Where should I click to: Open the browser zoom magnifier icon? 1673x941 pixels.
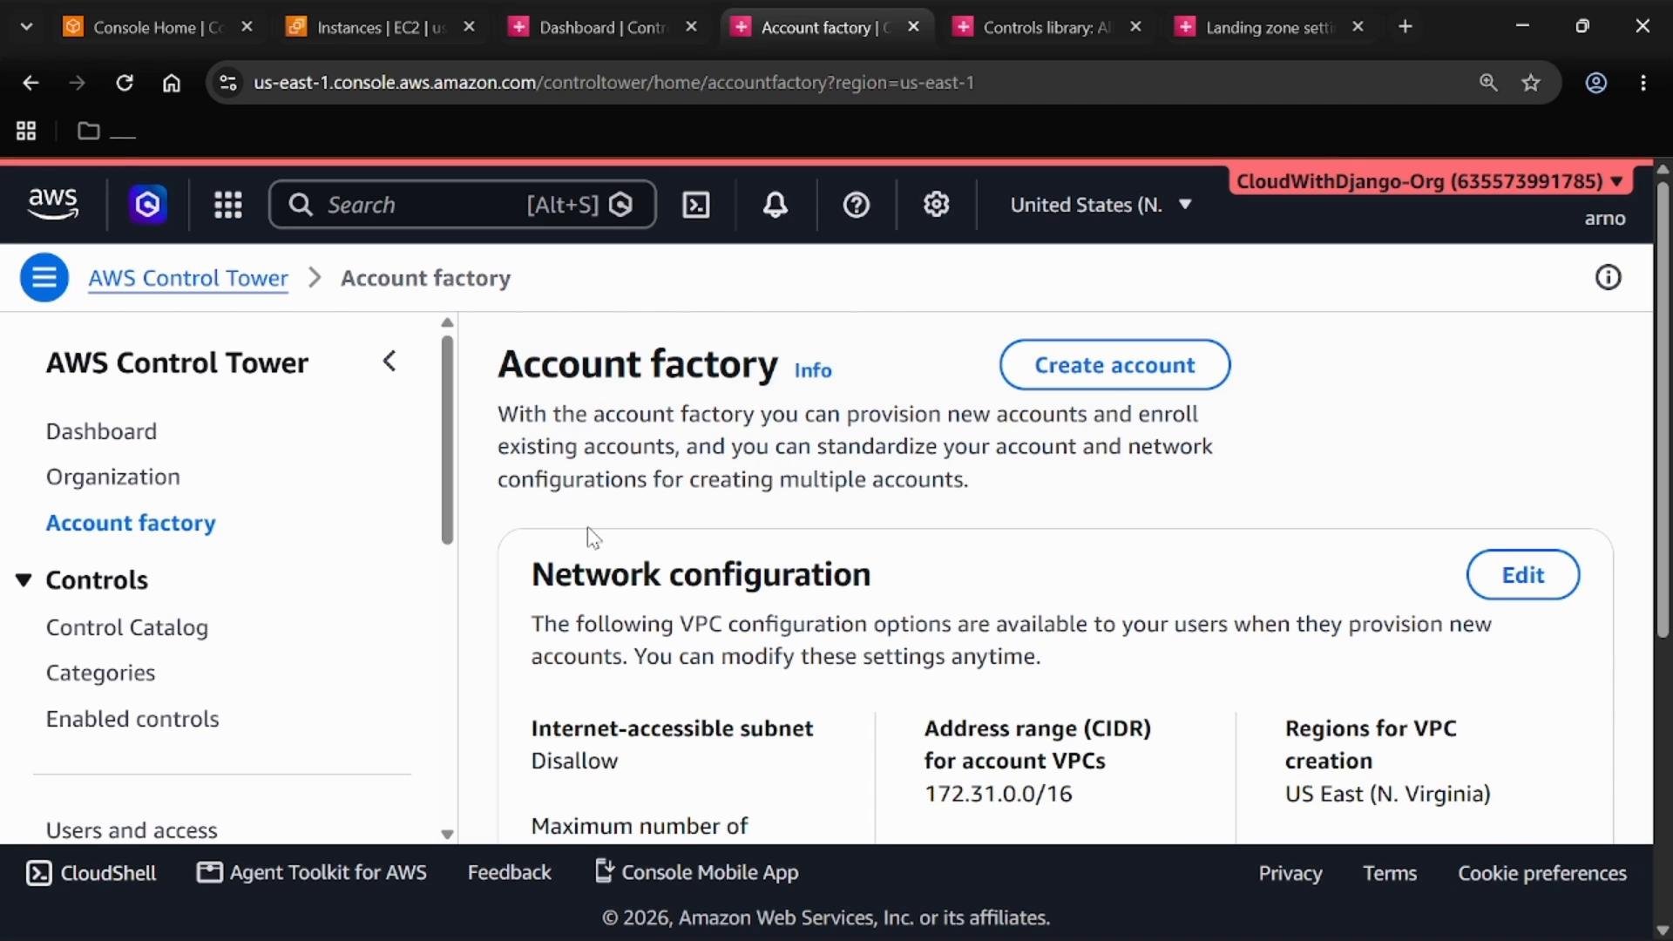pos(1488,83)
